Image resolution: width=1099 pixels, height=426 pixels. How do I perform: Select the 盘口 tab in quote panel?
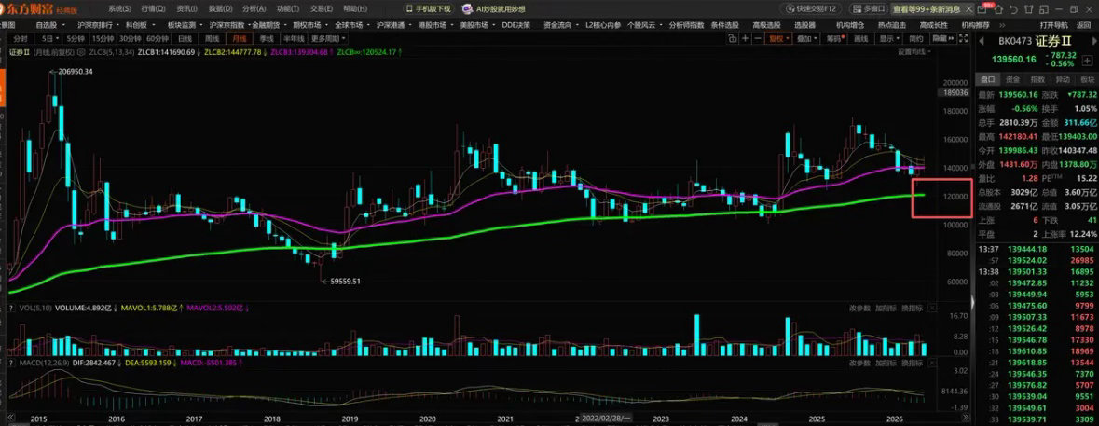pyautogui.click(x=987, y=79)
